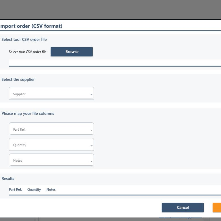Click the 'Select tour CSV order file' label next to Browse

[x=28, y=52]
